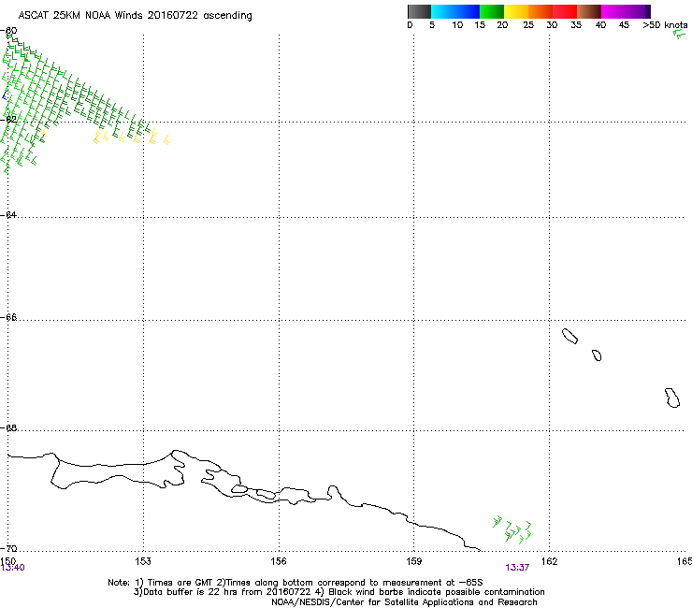
Task: Click the brown 35-40 knots color segment
Action: pos(589,11)
